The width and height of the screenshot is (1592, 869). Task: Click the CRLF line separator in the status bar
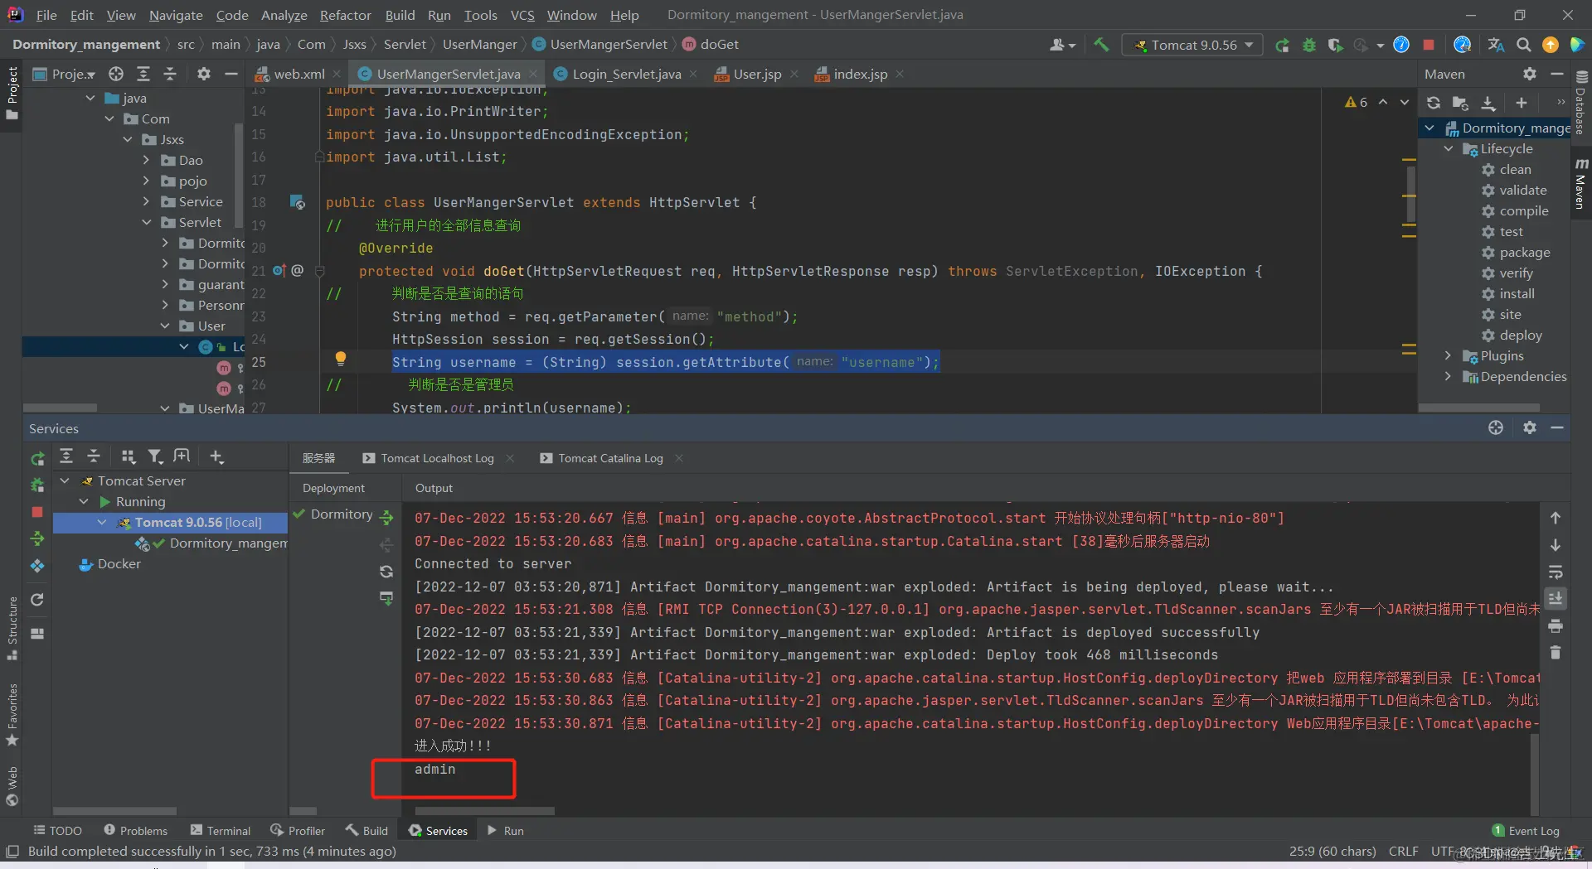click(x=1403, y=851)
